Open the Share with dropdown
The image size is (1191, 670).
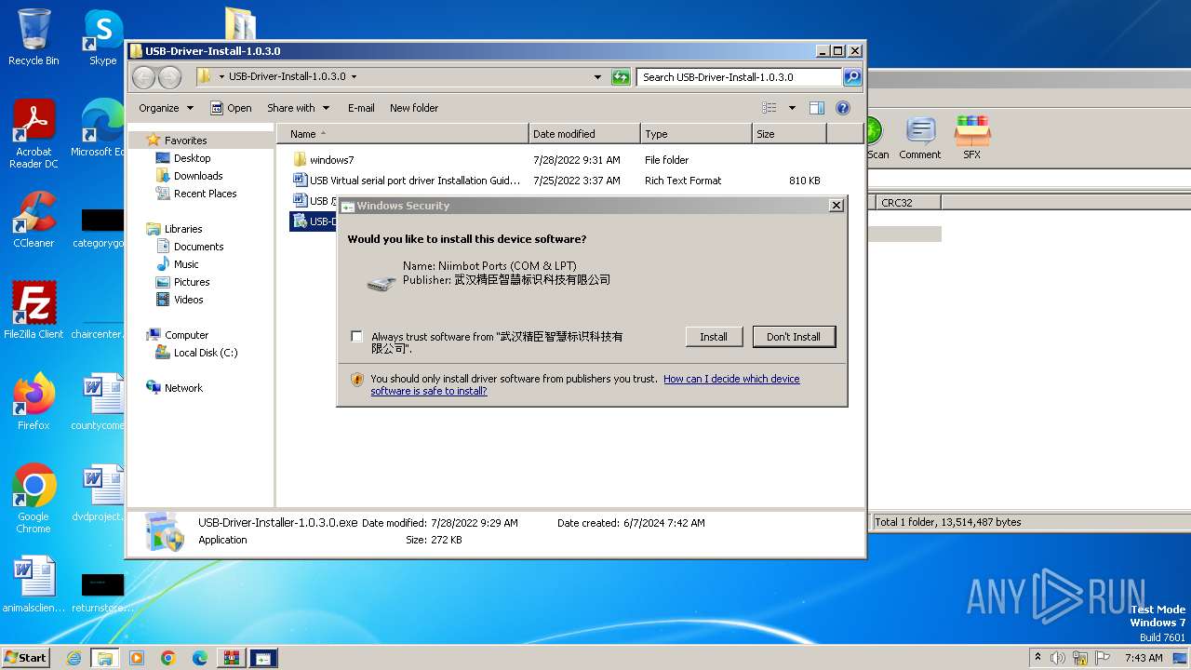tap(298, 108)
